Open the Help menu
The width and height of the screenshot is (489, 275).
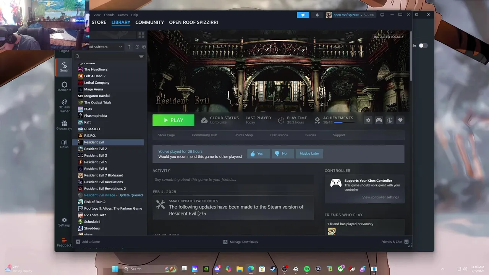[134, 15]
